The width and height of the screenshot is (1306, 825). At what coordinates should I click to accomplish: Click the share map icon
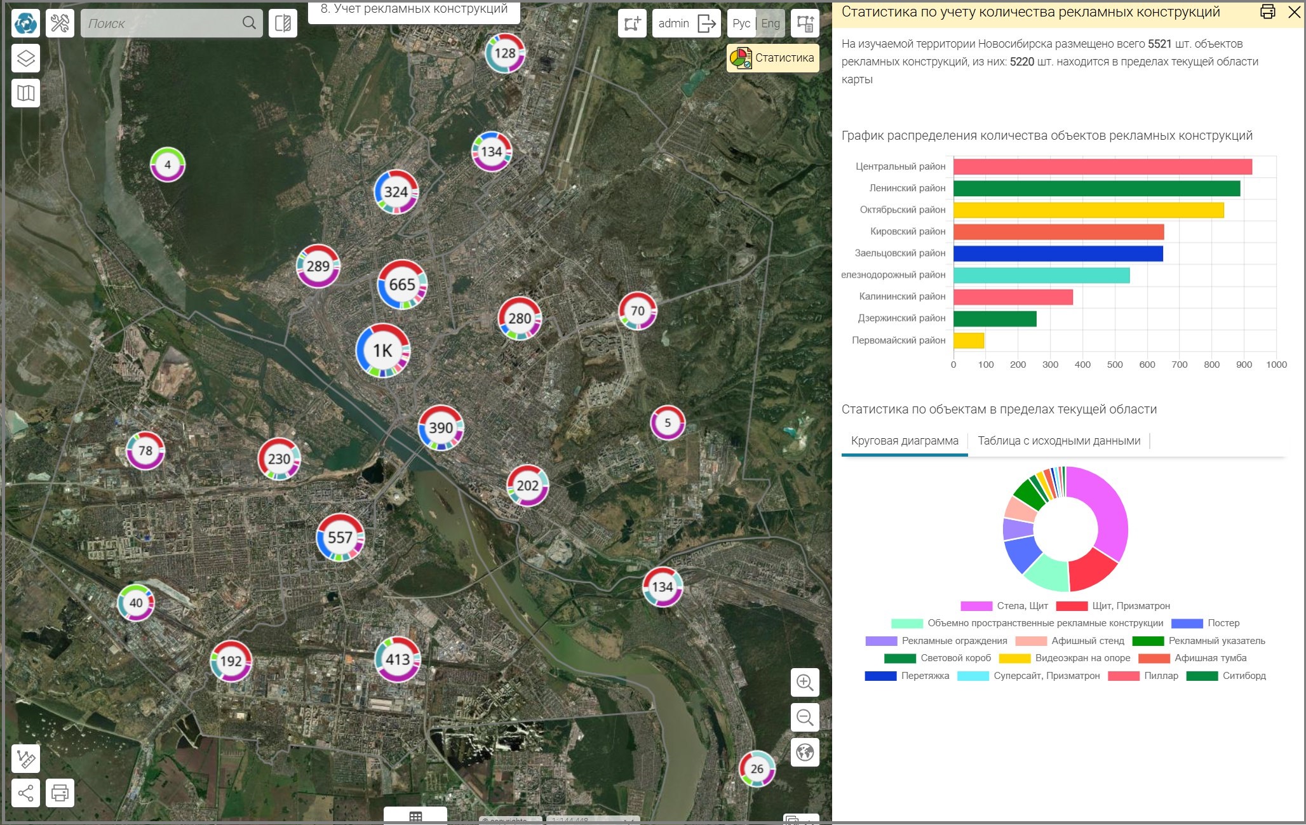tap(25, 793)
